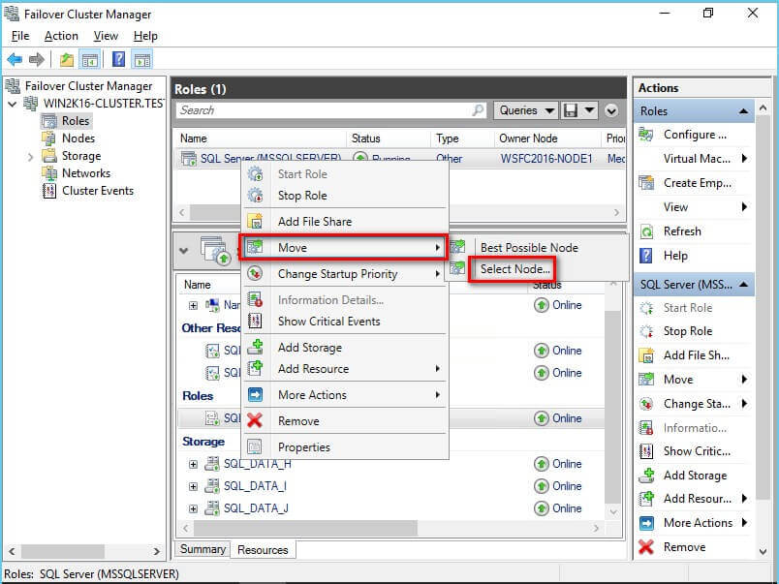Expand the Storage tree node
The height and width of the screenshot is (584, 779).
30,156
